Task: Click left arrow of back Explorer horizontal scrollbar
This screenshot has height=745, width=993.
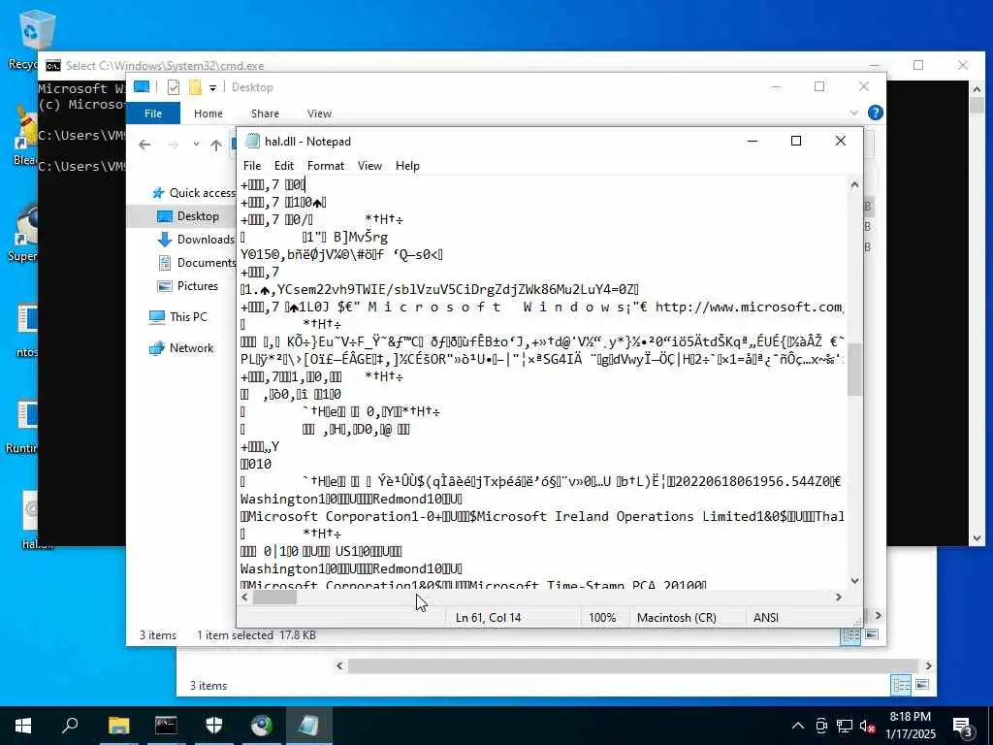Action: [339, 665]
